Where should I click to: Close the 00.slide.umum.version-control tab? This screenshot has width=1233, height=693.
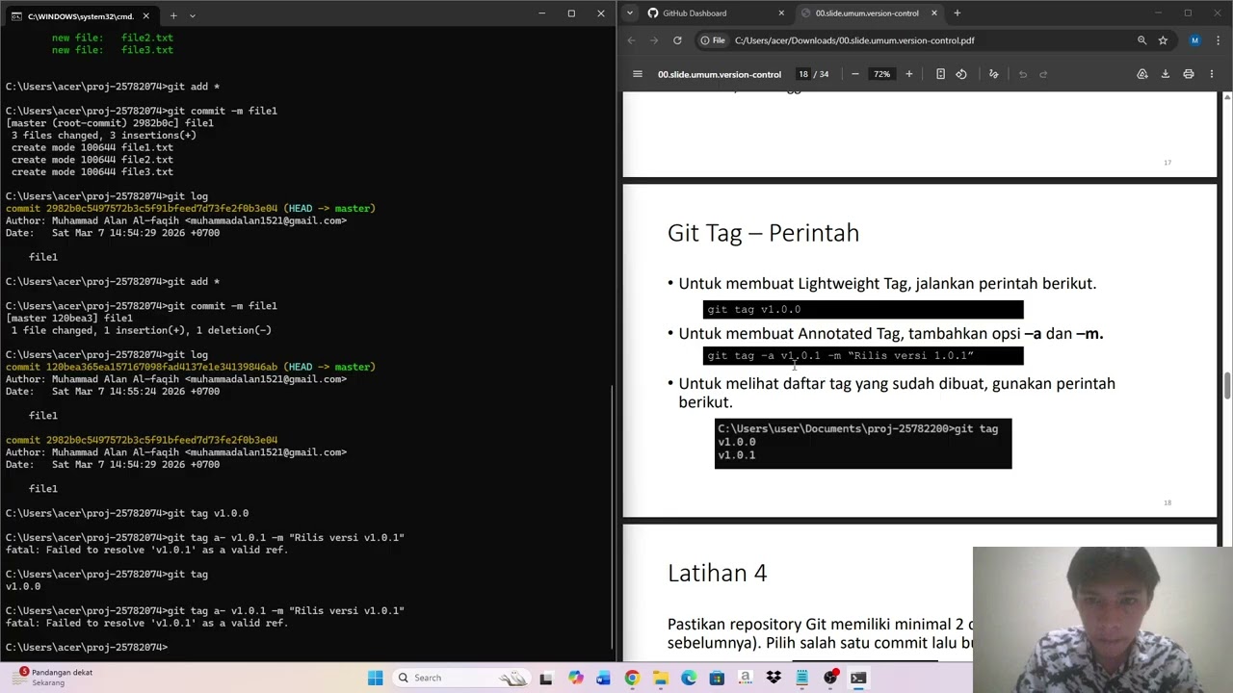pos(933,13)
